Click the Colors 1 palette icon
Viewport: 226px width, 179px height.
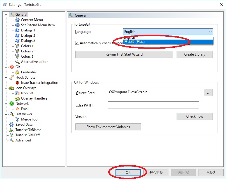(17, 46)
